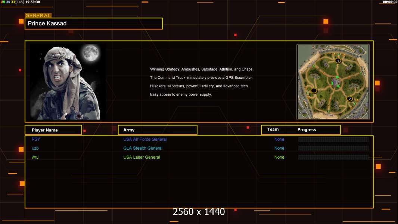Click the GENERAL label tag
Screen dimensions: 398x224
click(x=38, y=15)
